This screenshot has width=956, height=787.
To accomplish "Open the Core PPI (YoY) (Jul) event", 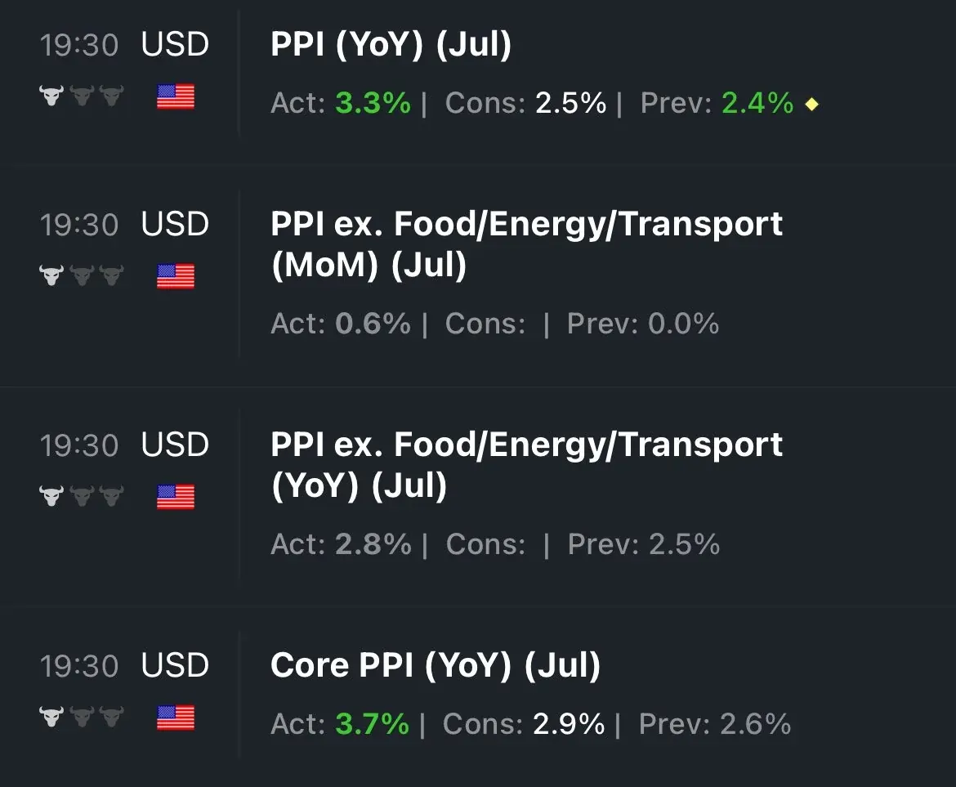I will [436, 666].
